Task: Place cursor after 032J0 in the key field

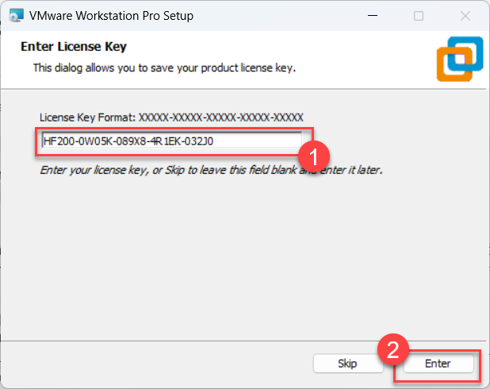Action: point(214,141)
